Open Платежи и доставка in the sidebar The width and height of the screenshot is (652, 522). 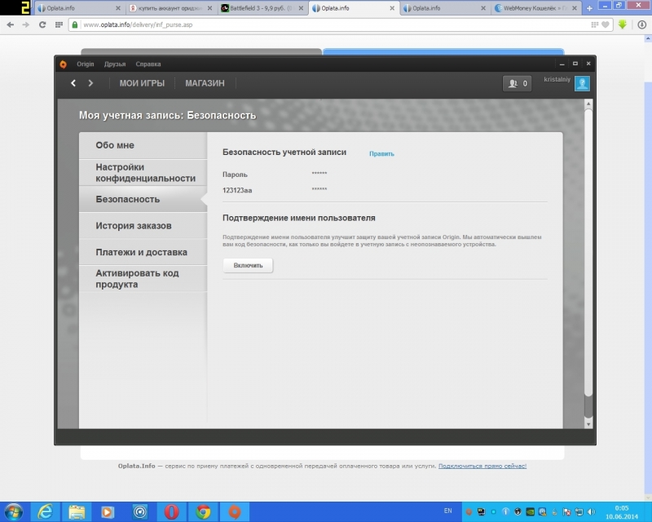click(143, 252)
